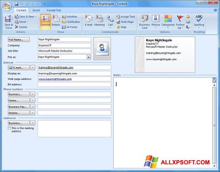Switch to the Insert ribbon tab
220x172 pixels.
(36, 10)
